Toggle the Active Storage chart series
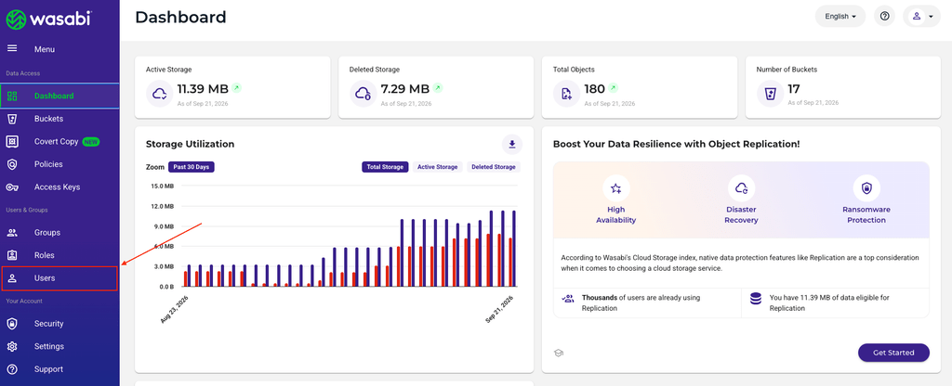 tap(438, 167)
